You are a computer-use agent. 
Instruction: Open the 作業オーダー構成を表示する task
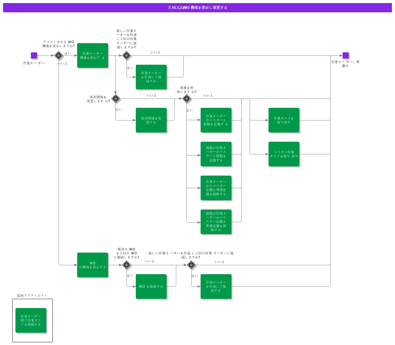coord(93,55)
